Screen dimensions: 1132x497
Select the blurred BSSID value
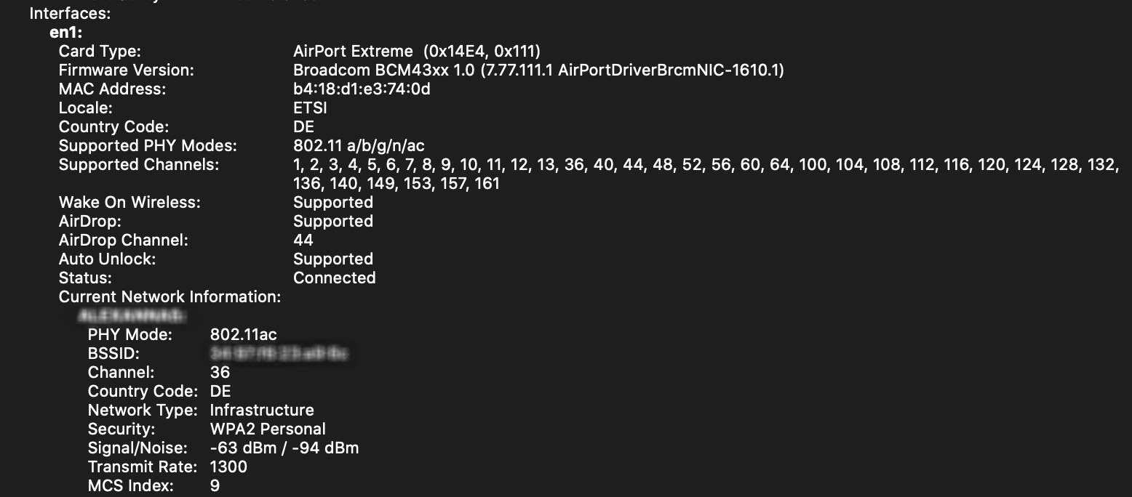tap(279, 354)
